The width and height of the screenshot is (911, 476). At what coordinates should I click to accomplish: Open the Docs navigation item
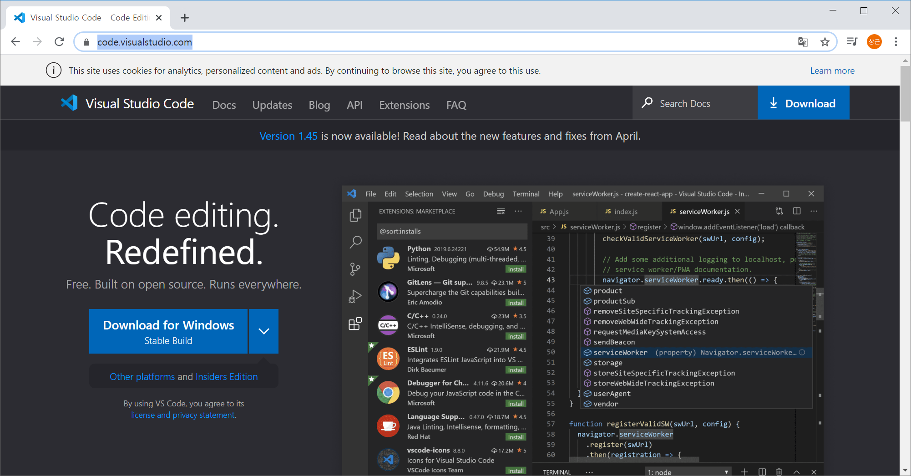pyautogui.click(x=224, y=105)
